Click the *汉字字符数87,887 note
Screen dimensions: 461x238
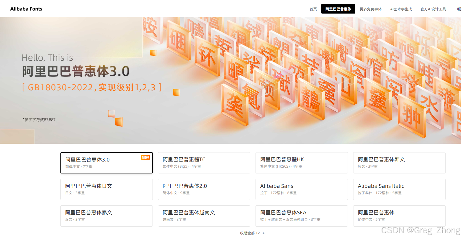[39, 120]
